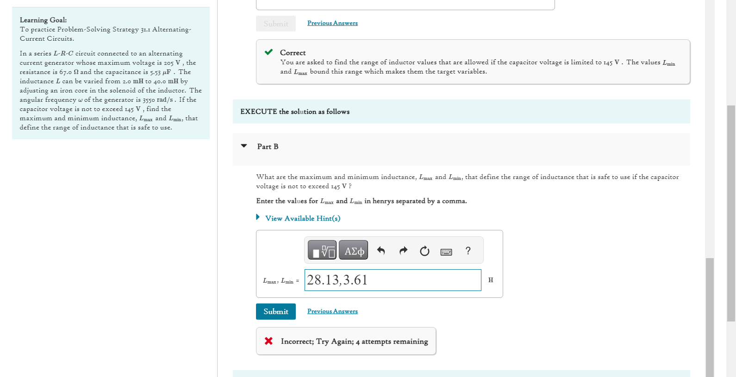This screenshot has width=736, height=377.
Task: Click the 'Correct' feedback heading
Action: tap(293, 53)
